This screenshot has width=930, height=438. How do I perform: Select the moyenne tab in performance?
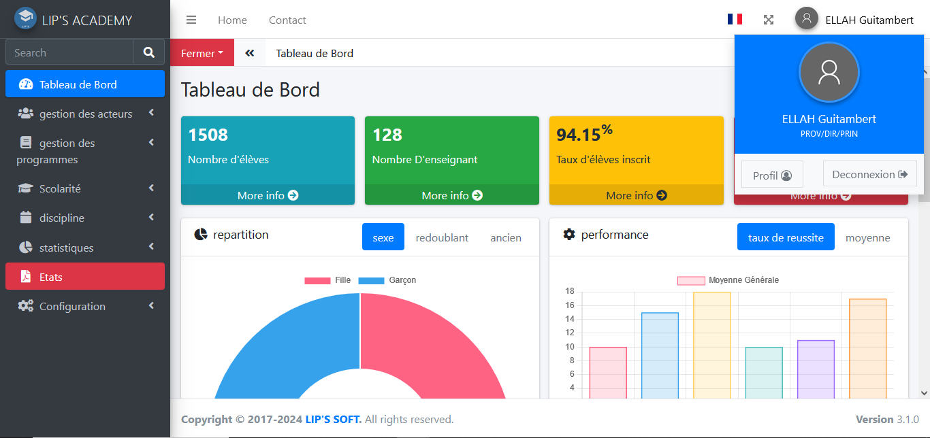click(867, 237)
